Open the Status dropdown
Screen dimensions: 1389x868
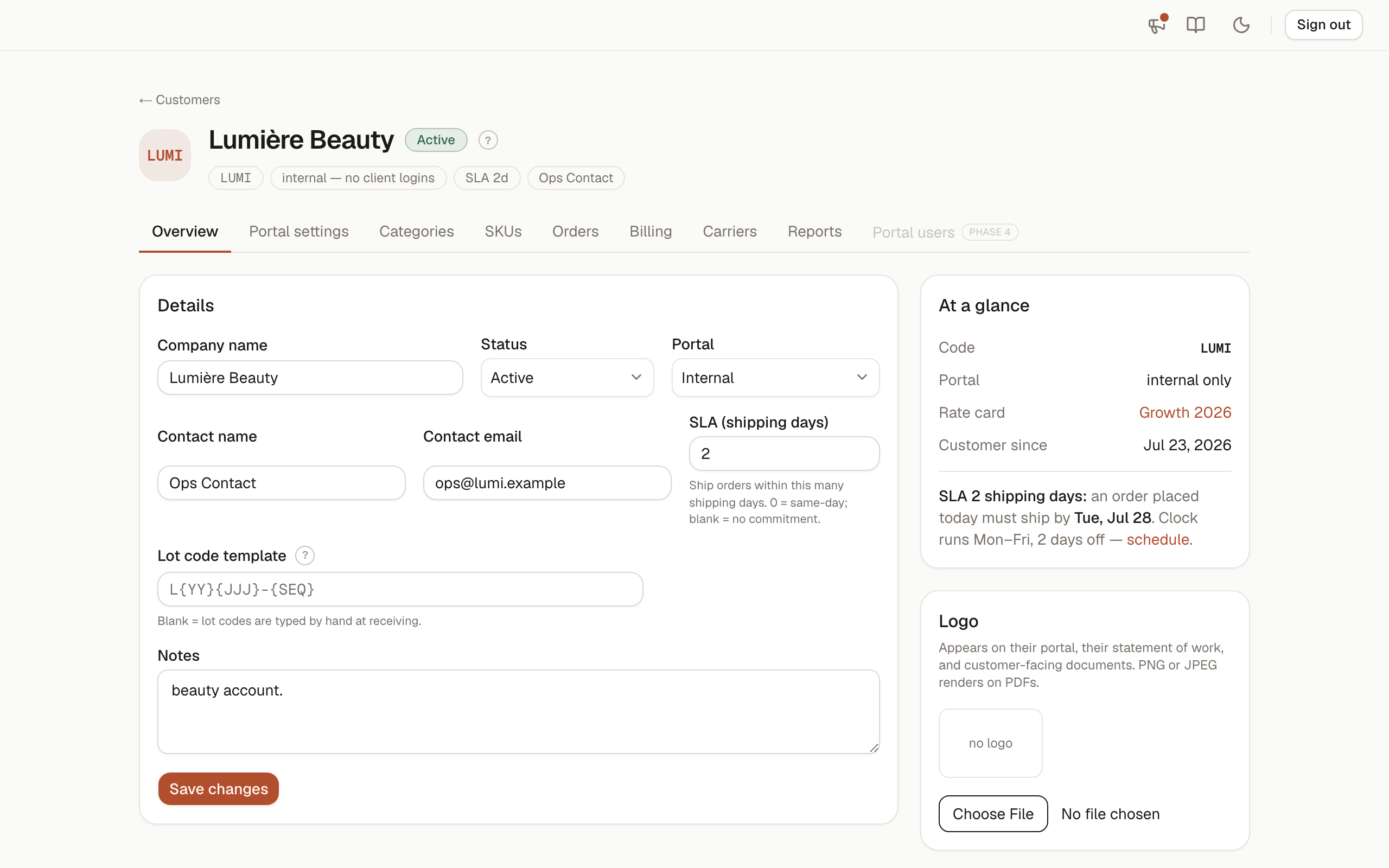tap(567, 378)
